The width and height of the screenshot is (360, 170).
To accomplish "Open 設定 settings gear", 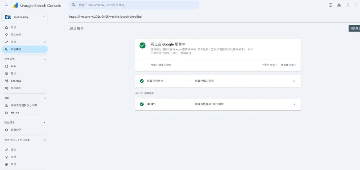I will (x=24, y=165).
